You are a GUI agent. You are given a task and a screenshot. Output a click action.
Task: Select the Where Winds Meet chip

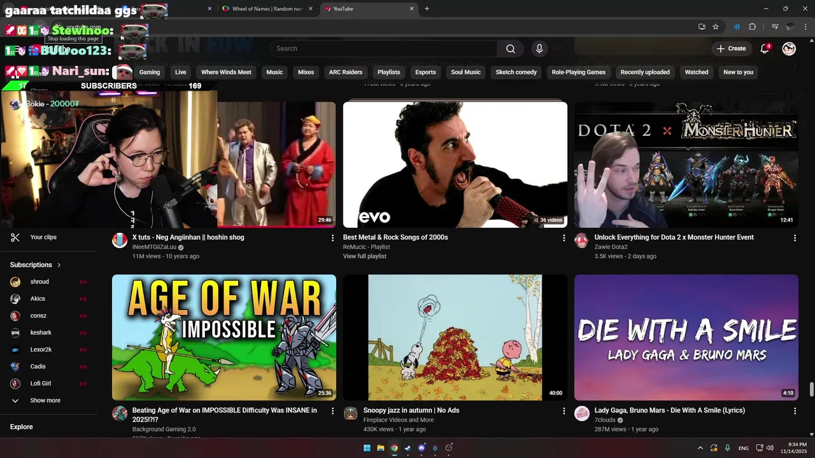point(226,72)
